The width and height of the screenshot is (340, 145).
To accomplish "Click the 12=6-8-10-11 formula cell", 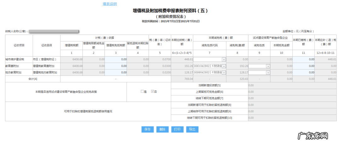I will 326,53.
